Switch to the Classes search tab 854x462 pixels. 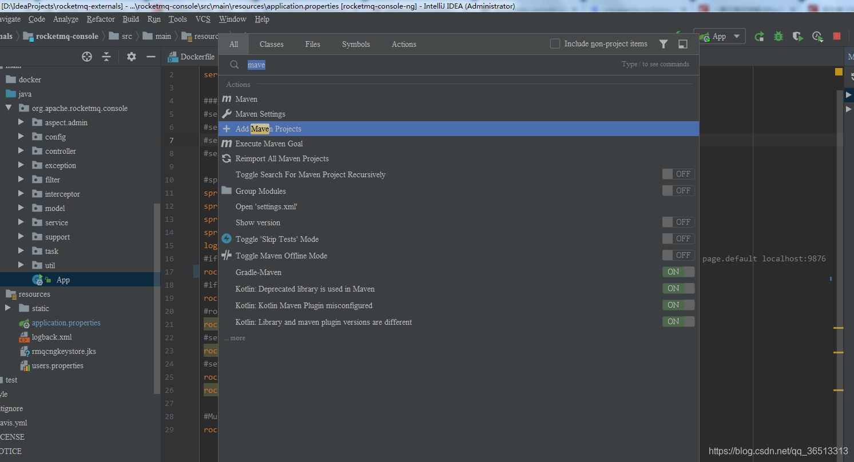point(272,44)
